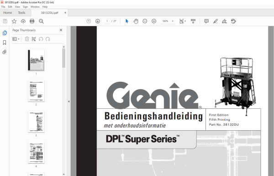Add file to starred with star icon
The image size is (274, 176).
tap(14, 21)
